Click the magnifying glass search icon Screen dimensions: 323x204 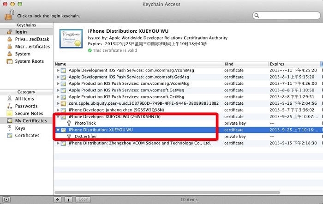tap(257, 15)
